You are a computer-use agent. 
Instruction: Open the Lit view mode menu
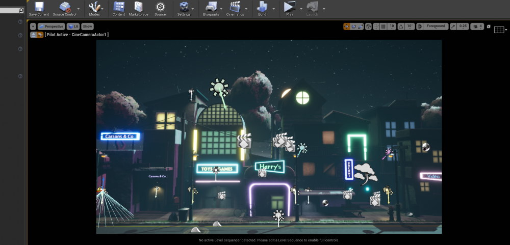(x=73, y=26)
